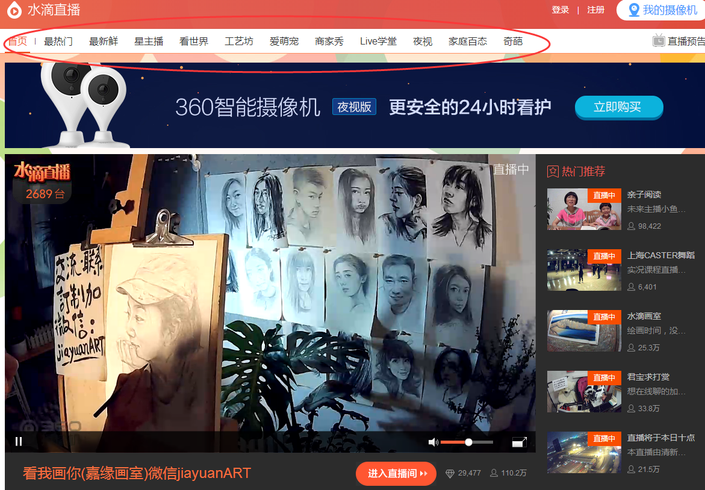Enter fullscreen mode in the video player

(x=520, y=442)
